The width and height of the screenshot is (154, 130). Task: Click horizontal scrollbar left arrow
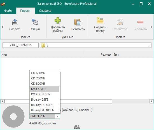pos(2,101)
